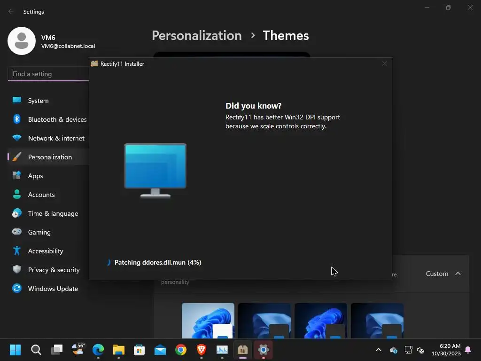Image resolution: width=481 pixels, height=361 pixels.
Task: Click the Patching ddores.dll.mun progress text
Action: point(158,262)
